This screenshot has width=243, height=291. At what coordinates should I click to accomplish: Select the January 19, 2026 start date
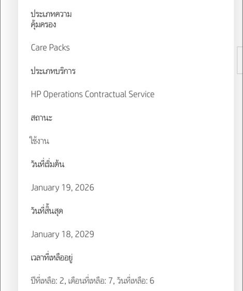pyautogui.click(x=63, y=187)
